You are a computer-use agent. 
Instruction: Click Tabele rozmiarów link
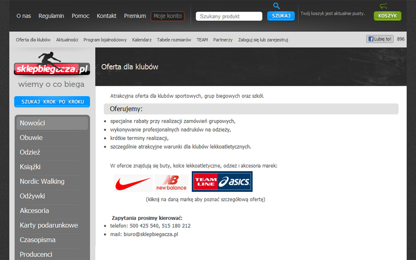pyautogui.click(x=174, y=40)
